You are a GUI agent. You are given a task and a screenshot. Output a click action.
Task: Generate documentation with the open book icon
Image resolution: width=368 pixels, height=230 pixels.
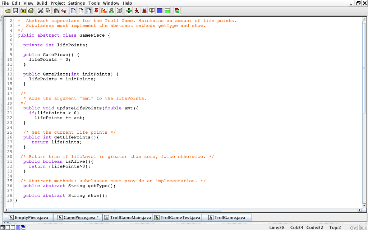tap(119, 10)
